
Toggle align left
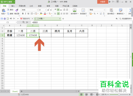[55, 14]
